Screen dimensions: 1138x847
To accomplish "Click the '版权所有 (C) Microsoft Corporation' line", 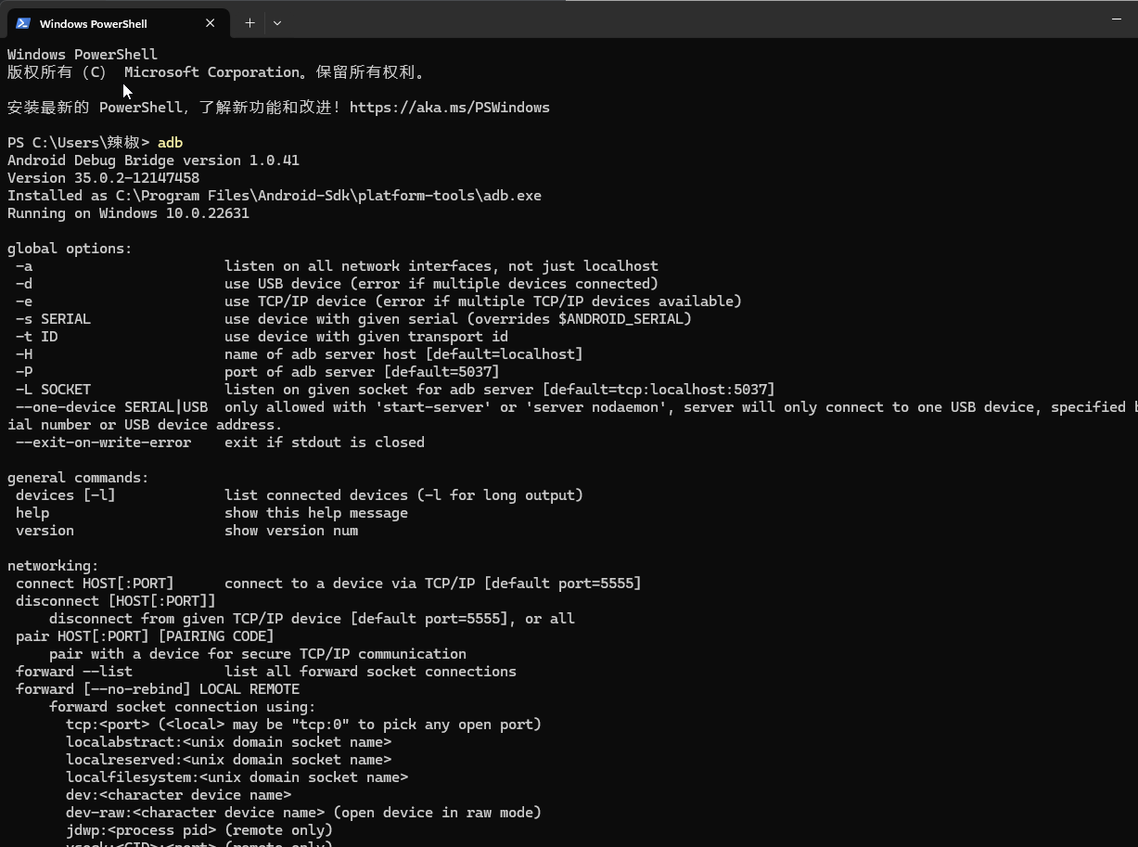I will pos(216,72).
